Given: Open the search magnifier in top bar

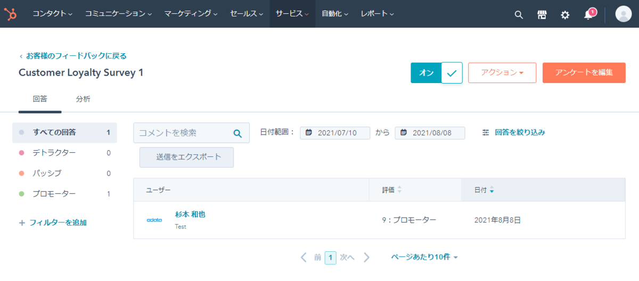Looking at the screenshot, I should click(x=519, y=15).
